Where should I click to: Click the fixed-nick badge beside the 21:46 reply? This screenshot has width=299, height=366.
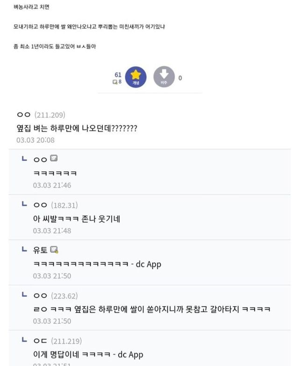[54, 159]
